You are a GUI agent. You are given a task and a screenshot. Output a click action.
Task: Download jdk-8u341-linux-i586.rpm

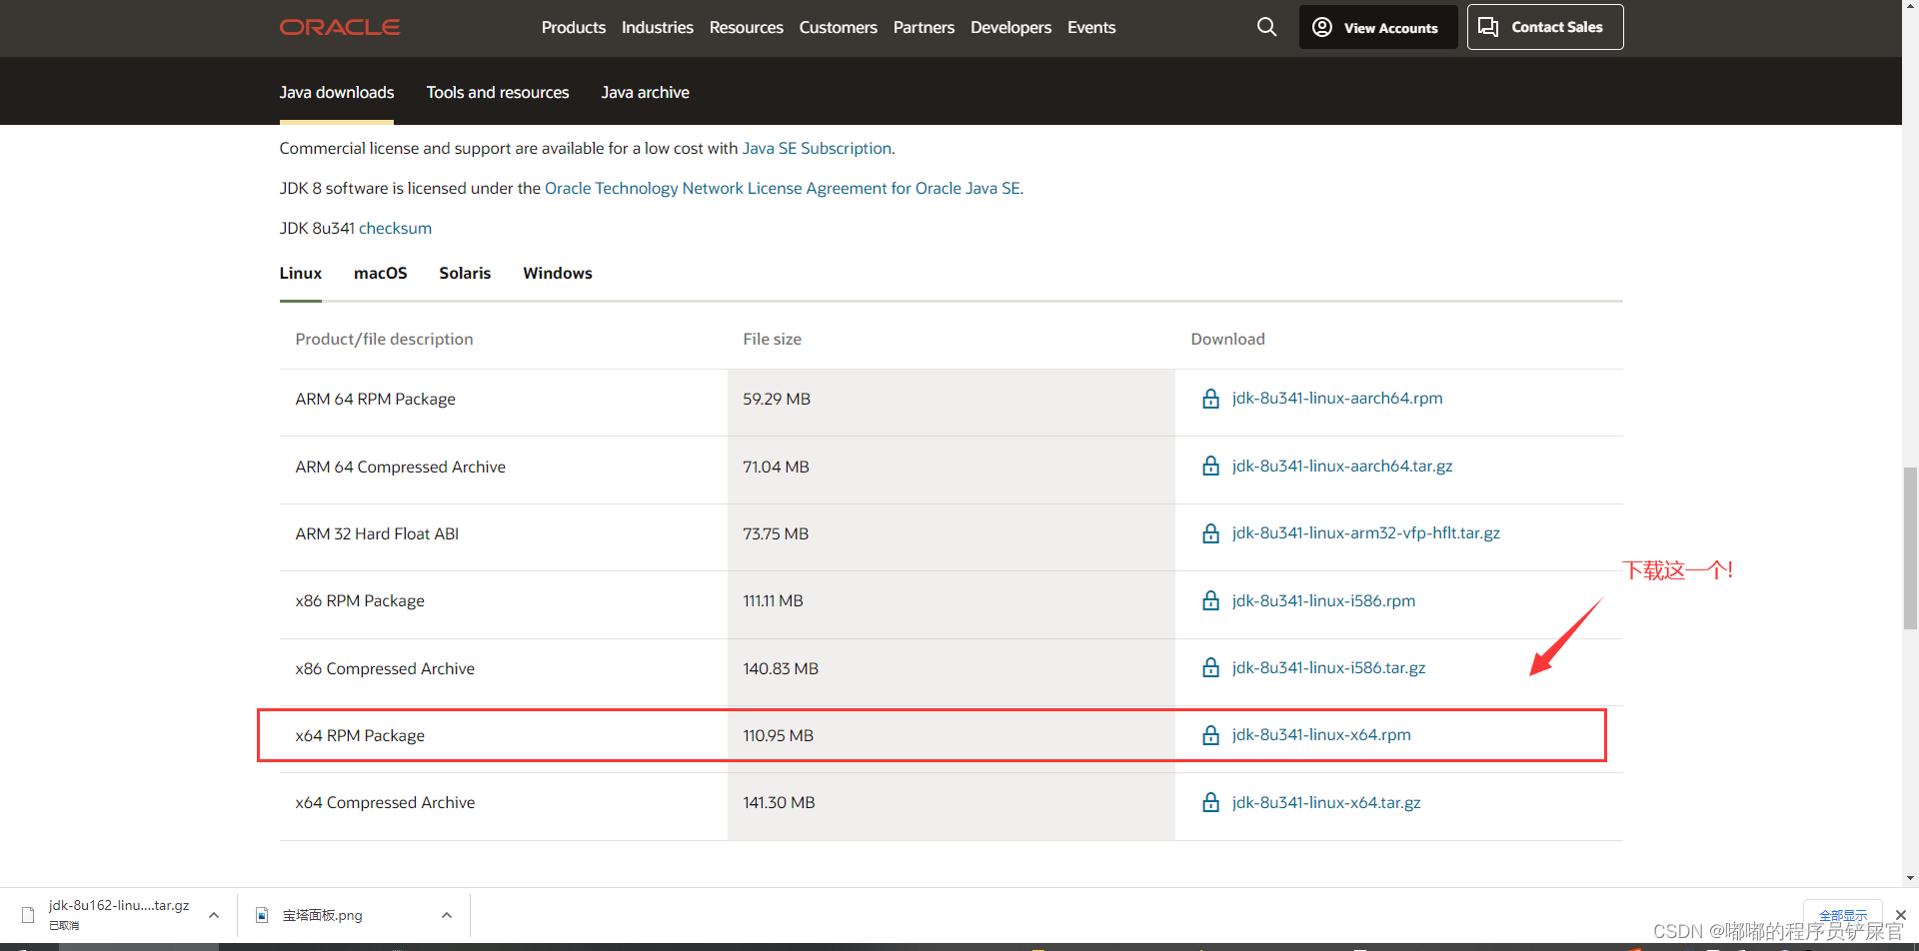point(1323,600)
